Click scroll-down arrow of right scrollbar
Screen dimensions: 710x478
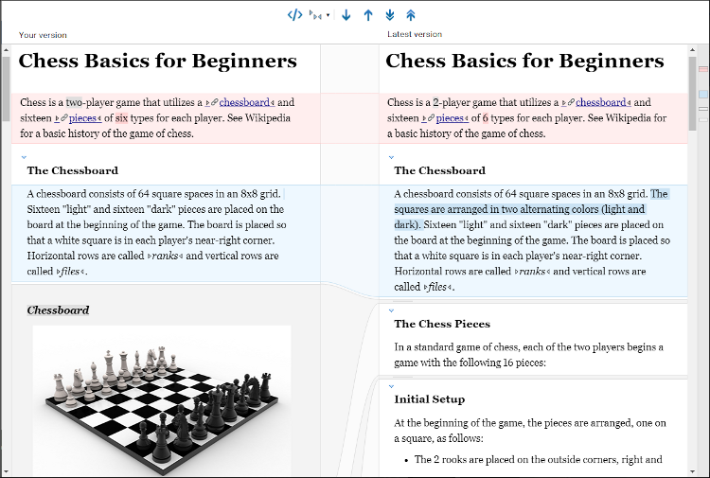pyautogui.click(x=692, y=471)
